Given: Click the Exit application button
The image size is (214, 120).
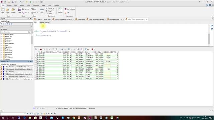Looking at the screenshot, I should (67, 13).
